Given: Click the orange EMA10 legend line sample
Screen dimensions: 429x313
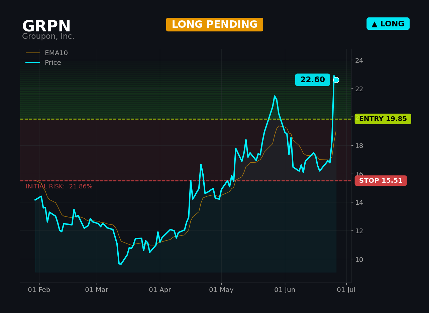Looking at the screenshot, I should point(33,53).
